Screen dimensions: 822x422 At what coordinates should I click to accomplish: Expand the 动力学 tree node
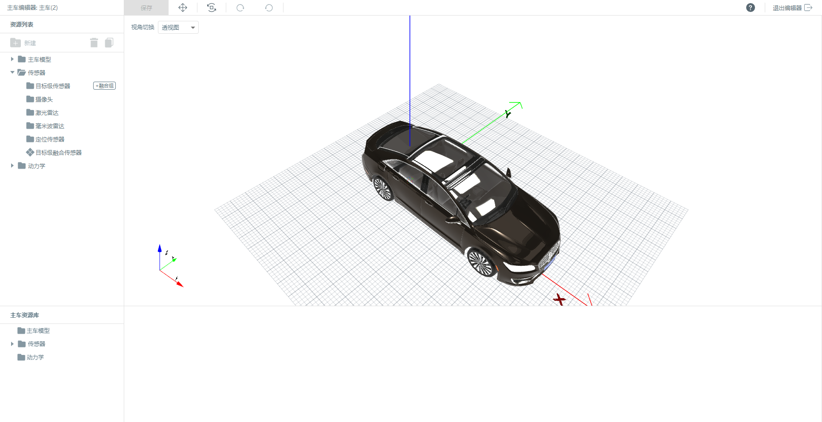click(x=12, y=166)
